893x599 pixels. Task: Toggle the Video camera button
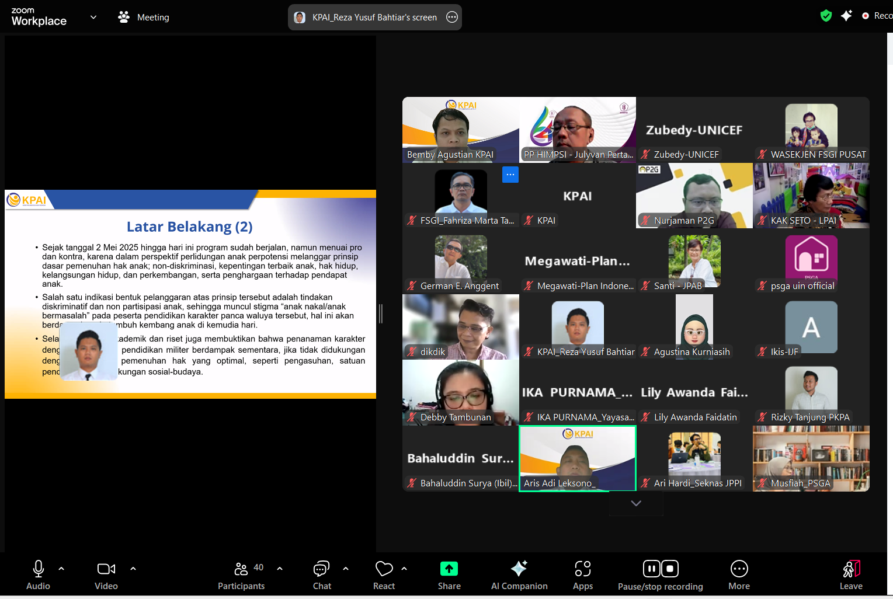coord(106,569)
